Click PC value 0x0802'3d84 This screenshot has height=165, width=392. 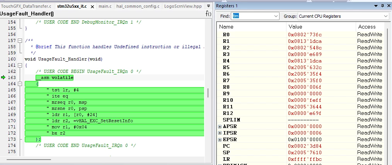pos(305,146)
